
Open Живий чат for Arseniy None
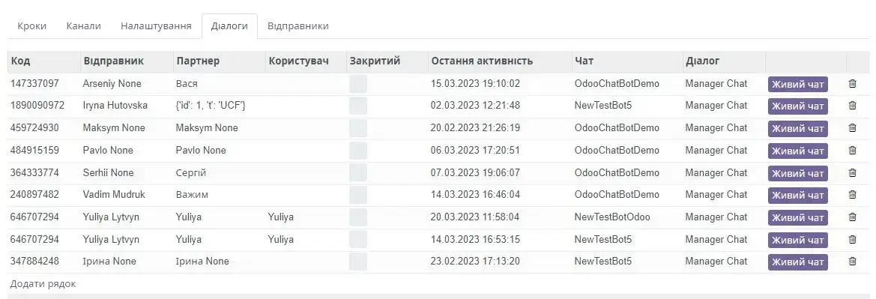point(798,85)
